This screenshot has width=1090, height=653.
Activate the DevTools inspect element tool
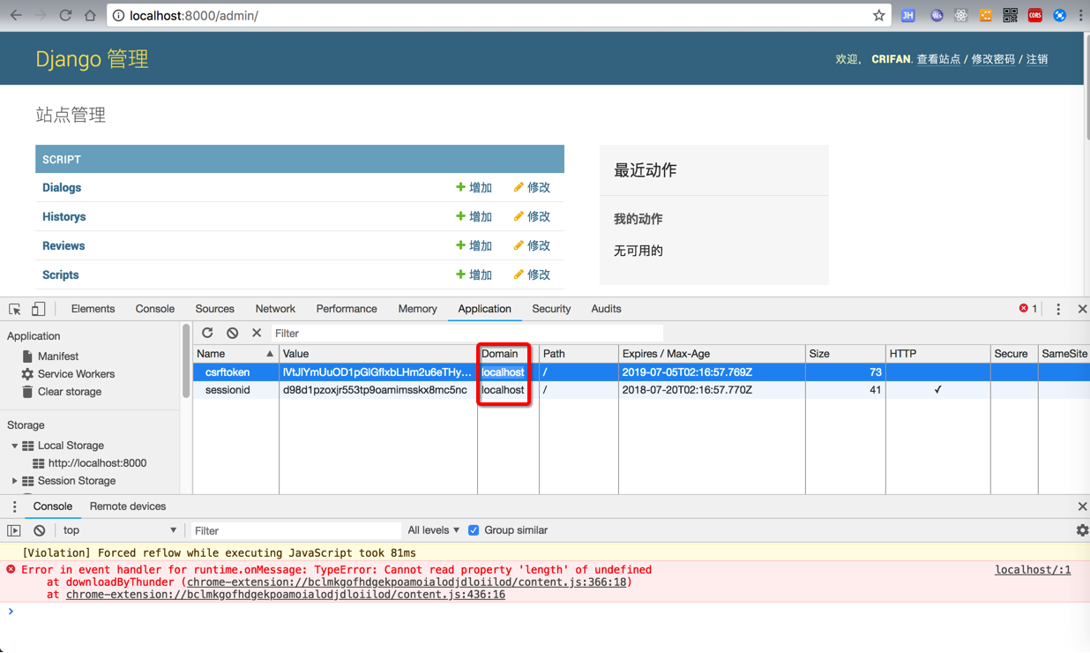(15, 309)
